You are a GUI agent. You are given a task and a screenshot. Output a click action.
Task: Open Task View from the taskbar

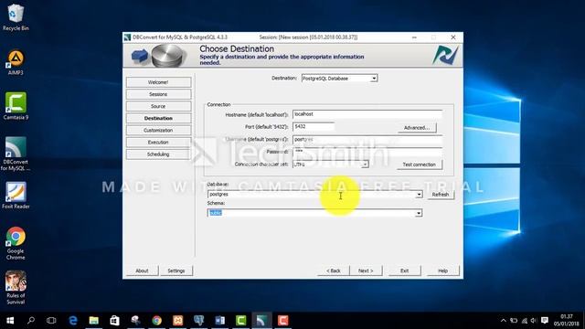tap(51, 321)
